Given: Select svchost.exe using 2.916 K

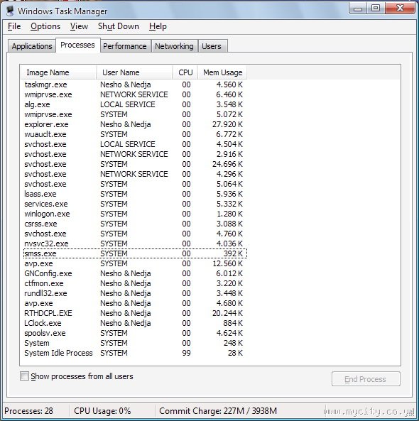Looking at the screenshot, I should coord(135,154).
